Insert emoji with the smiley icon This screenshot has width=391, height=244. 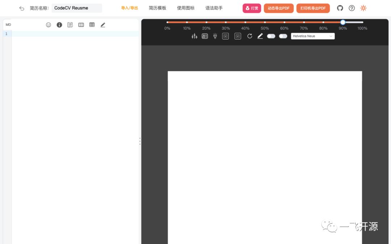pyautogui.click(x=49, y=25)
